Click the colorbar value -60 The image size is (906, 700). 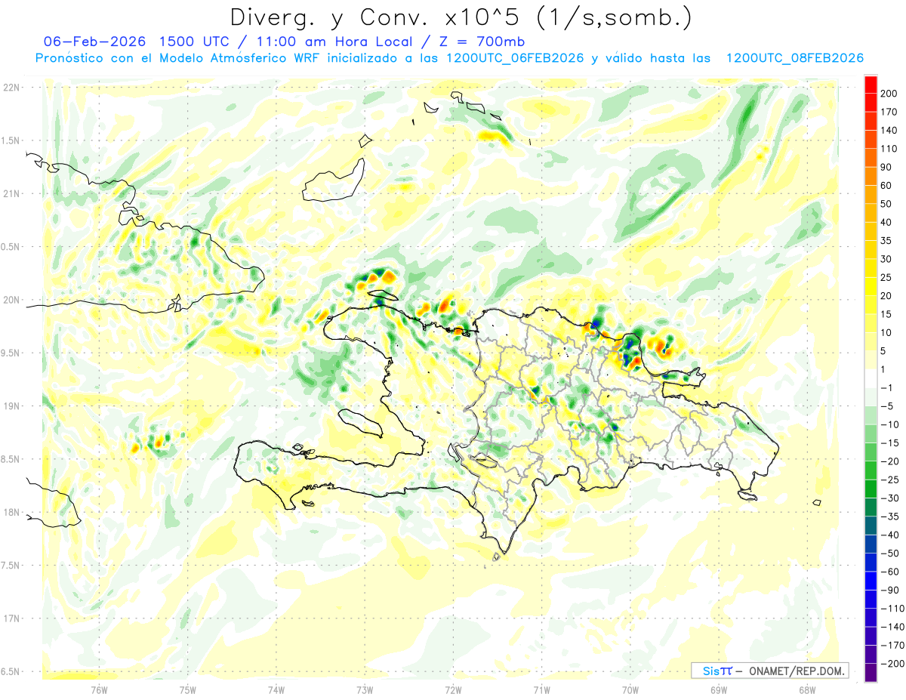(x=889, y=572)
